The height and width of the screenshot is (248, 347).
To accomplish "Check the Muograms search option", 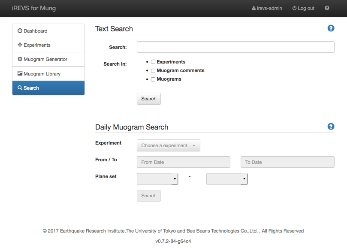I will tap(153, 79).
